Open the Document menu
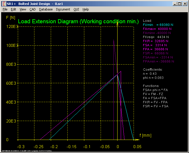The image size is (189, 153). (63, 9)
